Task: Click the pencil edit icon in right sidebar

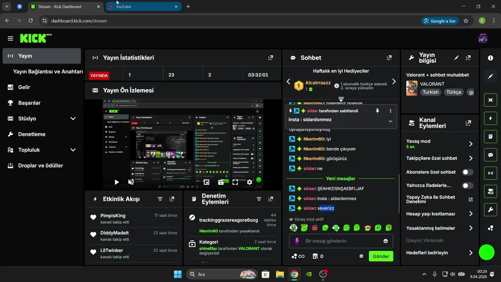Action: [x=490, y=76]
